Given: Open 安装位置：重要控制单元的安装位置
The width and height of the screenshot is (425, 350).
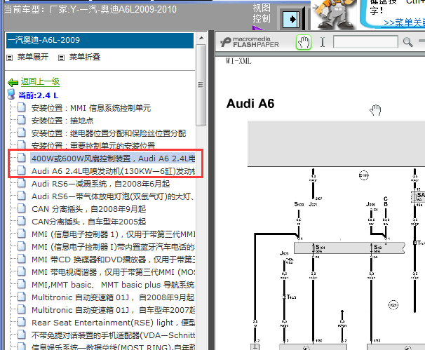Looking at the screenshot, I should pos(93,146).
